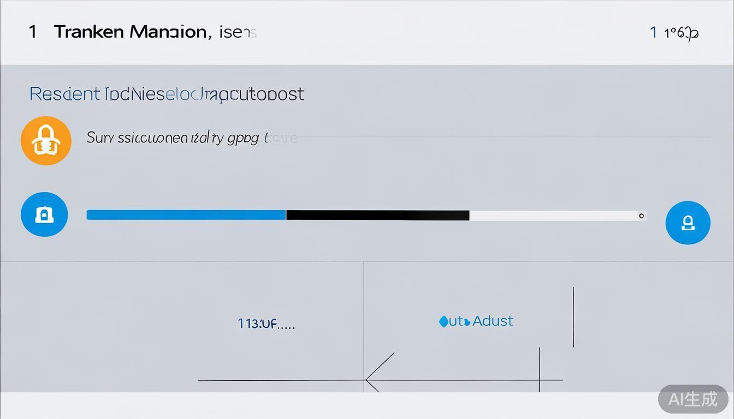Click the white unfilled part of the progress bar
Screen dimensions: 734x419
[552, 216]
